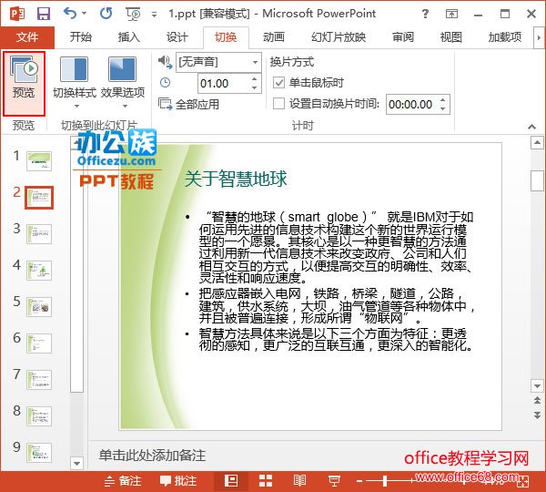
Task: Open the 幻灯片放映 tab
Action: pyautogui.click(x=339, y=37)
